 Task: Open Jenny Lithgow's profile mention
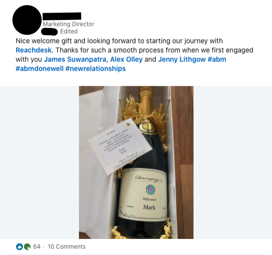(x=182, y=59)
